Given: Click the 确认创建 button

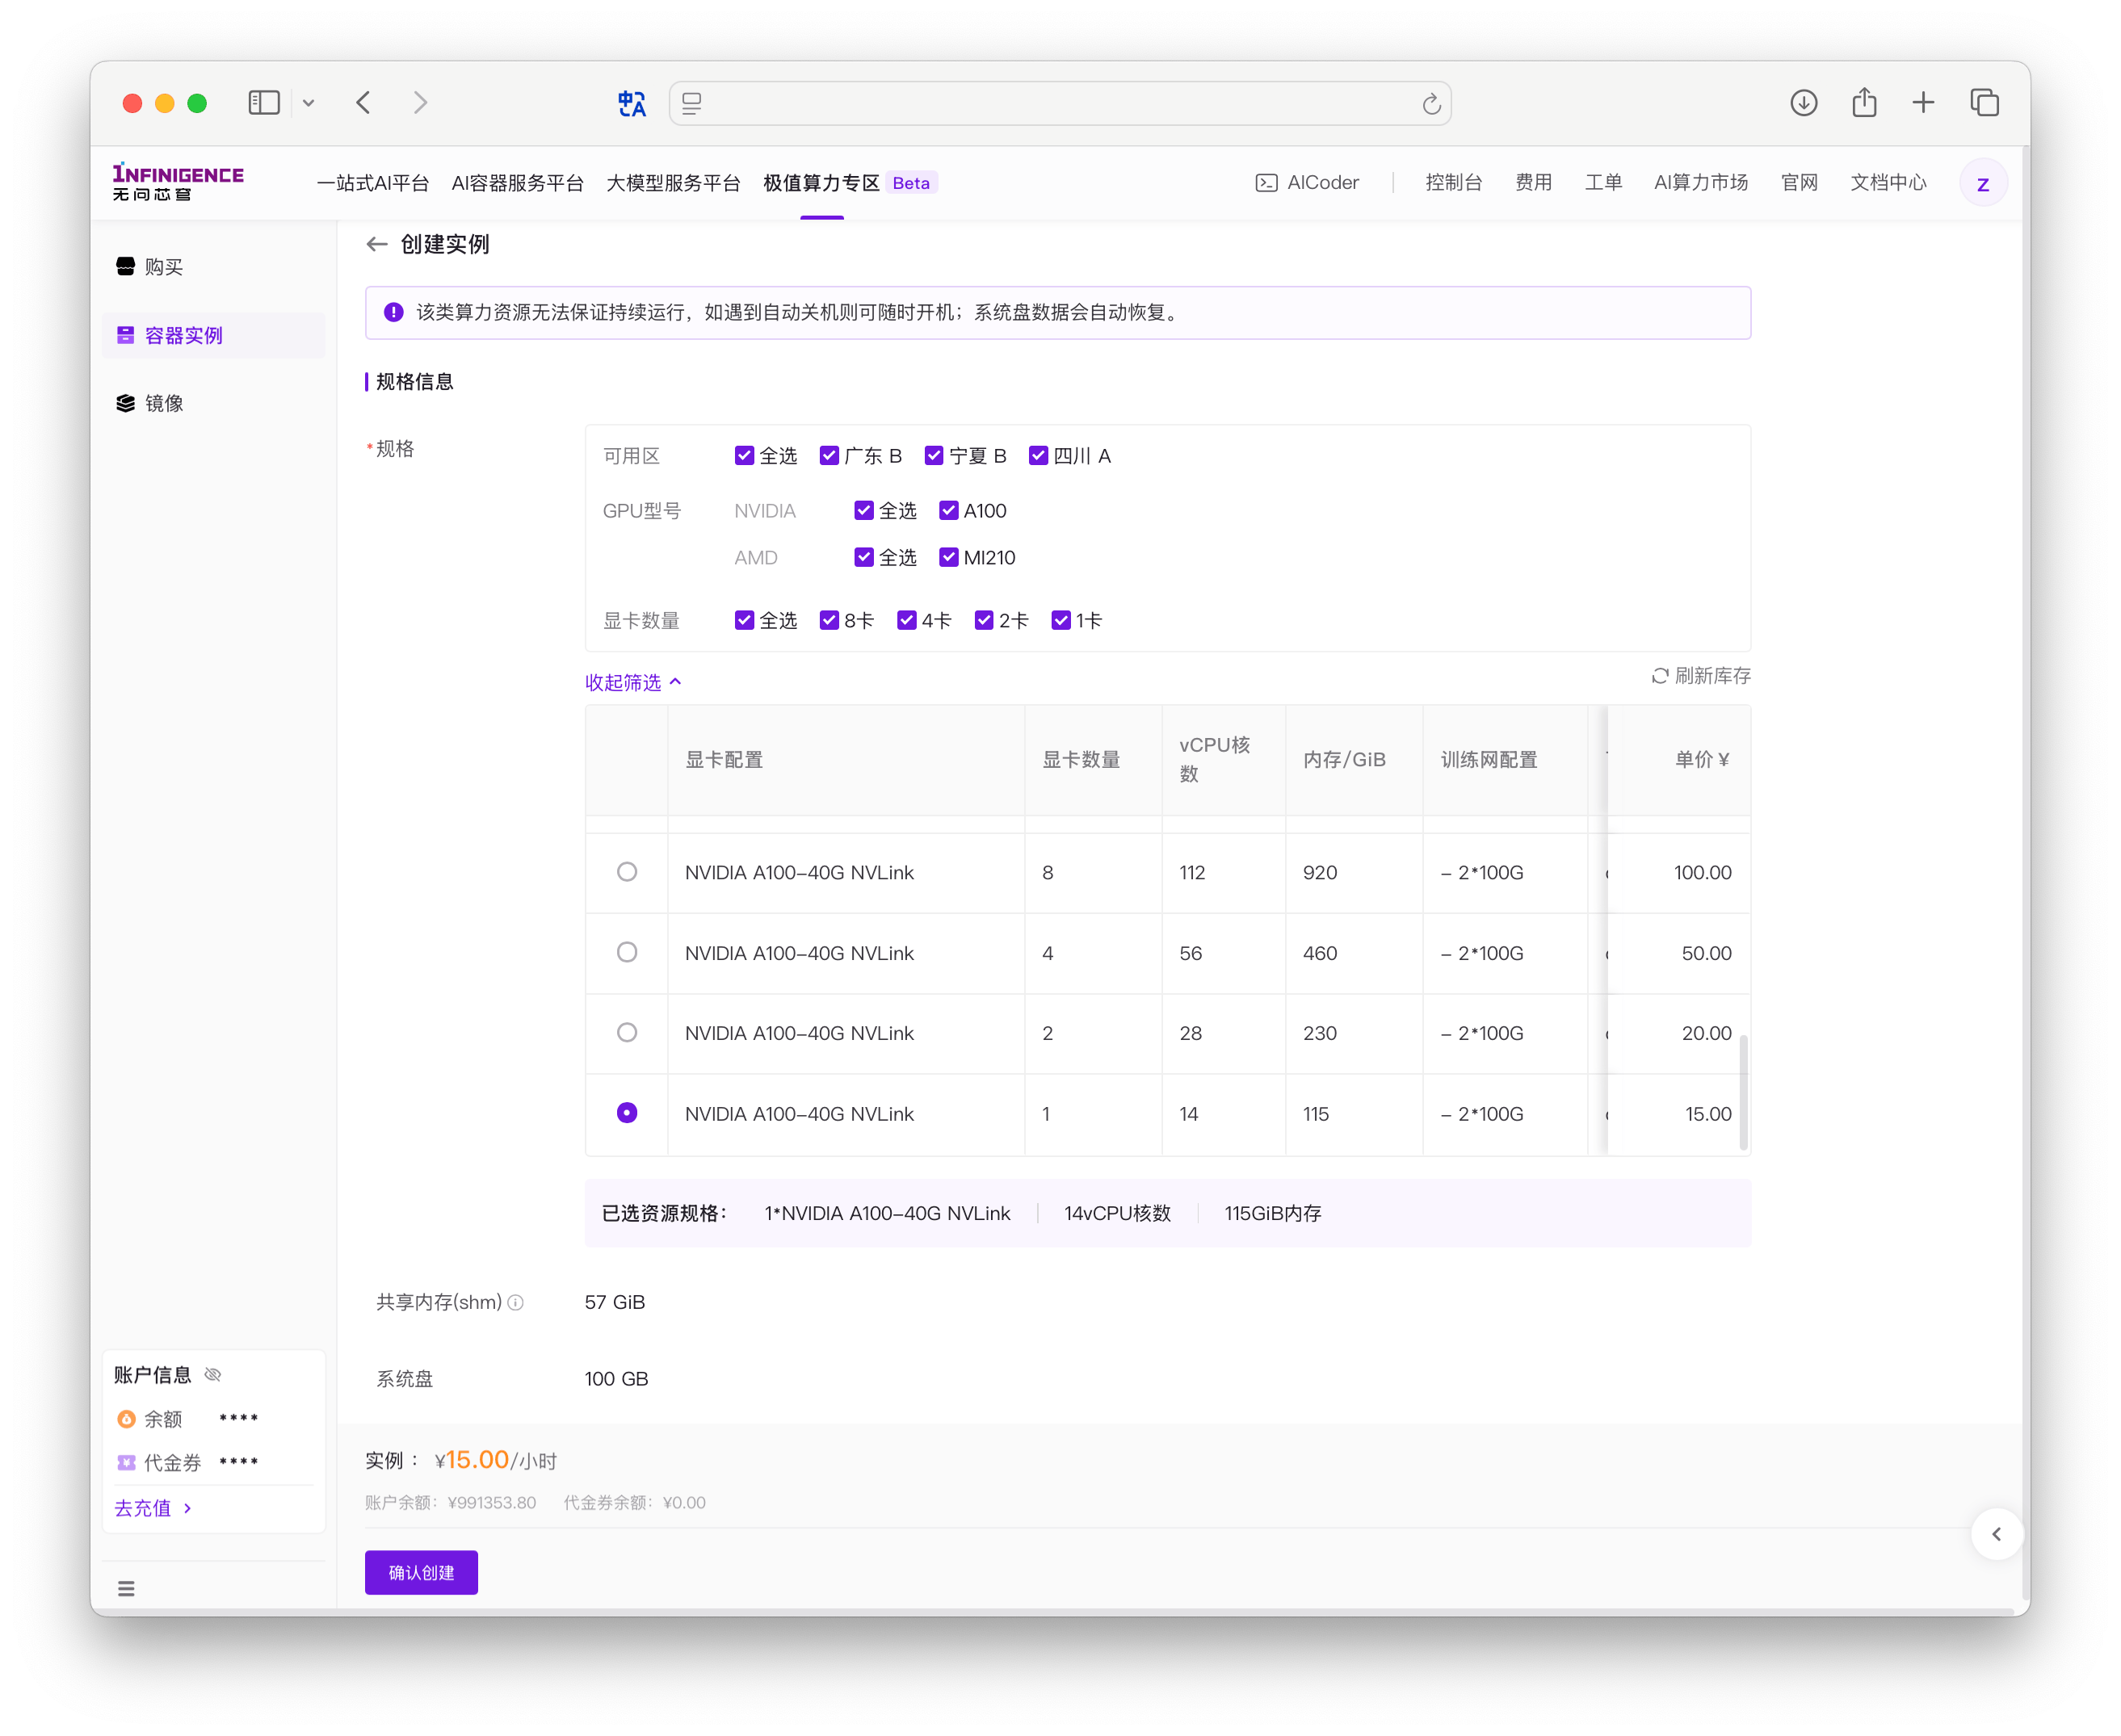Looking at the screenshot, I should tap(421, 1573).
